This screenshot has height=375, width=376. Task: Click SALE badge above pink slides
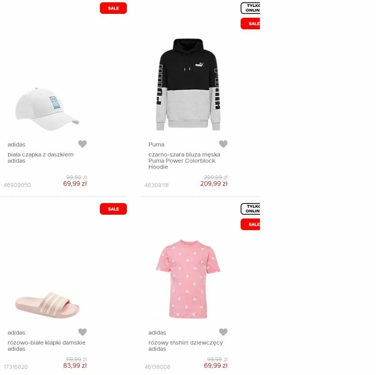[x=113, y=209]
